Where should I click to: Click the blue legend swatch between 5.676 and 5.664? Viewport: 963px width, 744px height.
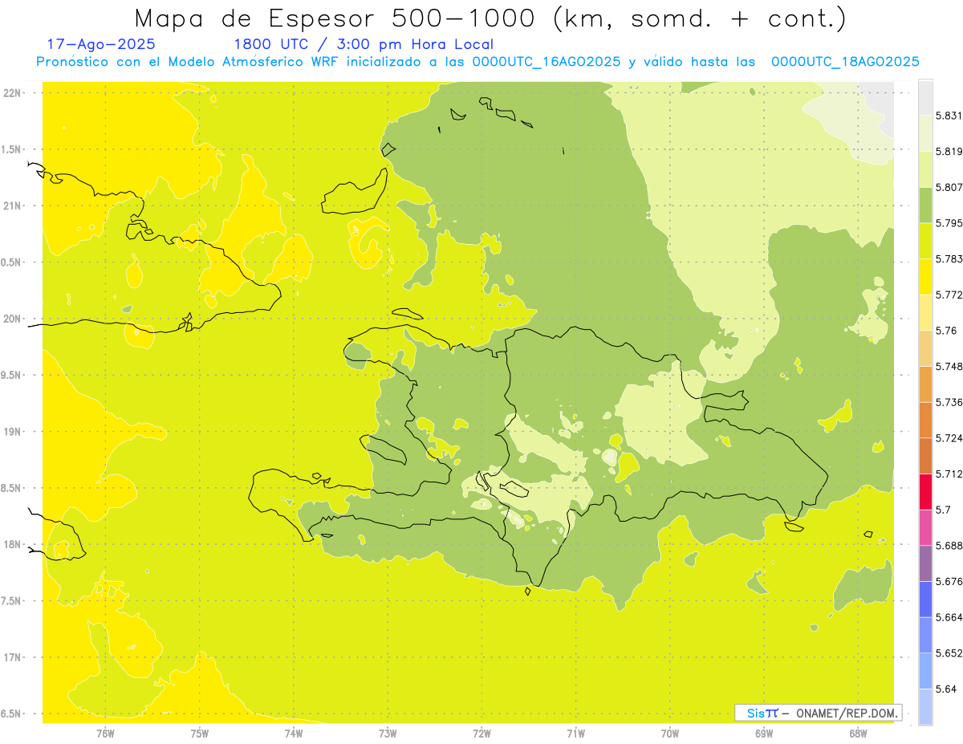coord(925,600)
